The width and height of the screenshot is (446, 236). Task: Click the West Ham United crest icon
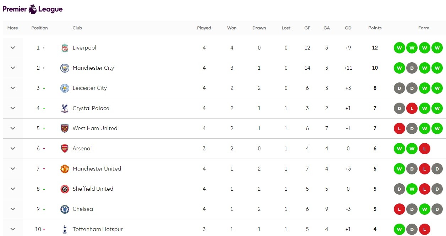(x=65, y=128)
